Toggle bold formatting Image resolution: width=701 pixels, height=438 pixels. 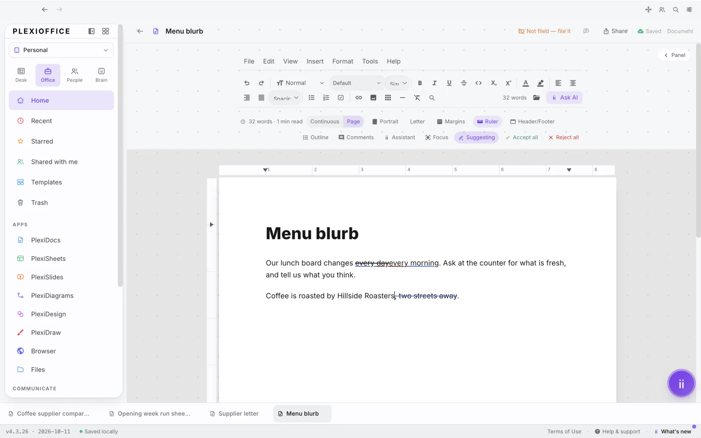tap(420, 83)
